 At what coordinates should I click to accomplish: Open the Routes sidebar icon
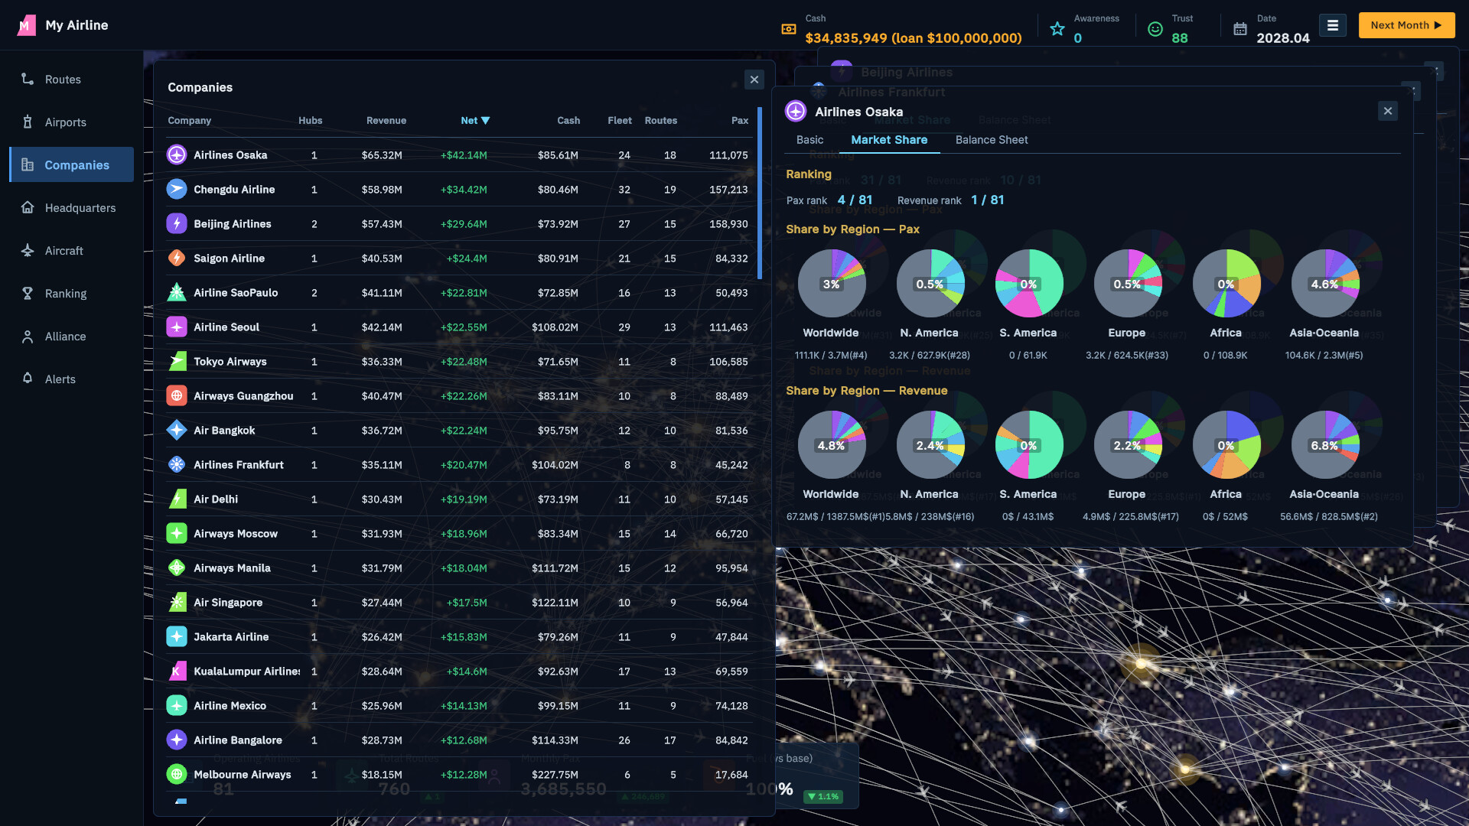click(x=28, y=79)
